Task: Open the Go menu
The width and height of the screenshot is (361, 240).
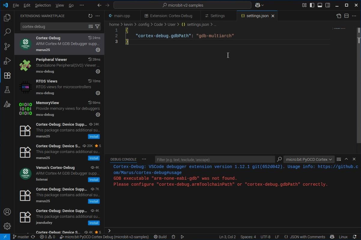Action: pyautogui.click(x=71, y=5)
